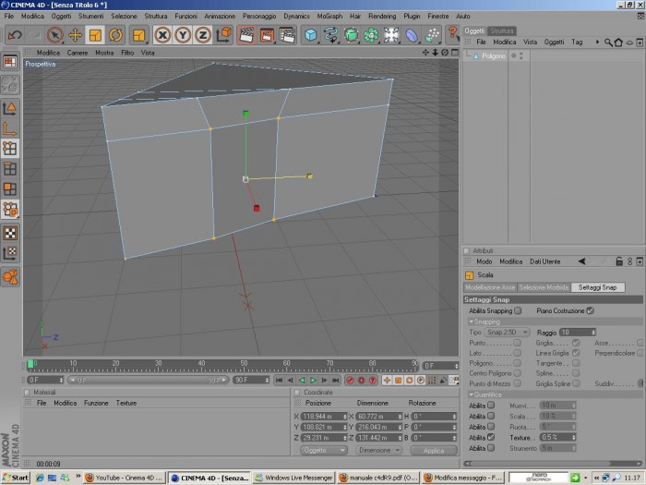
Task: Enable Poligono snapping checkbox
Action: (x=517, y=363)
